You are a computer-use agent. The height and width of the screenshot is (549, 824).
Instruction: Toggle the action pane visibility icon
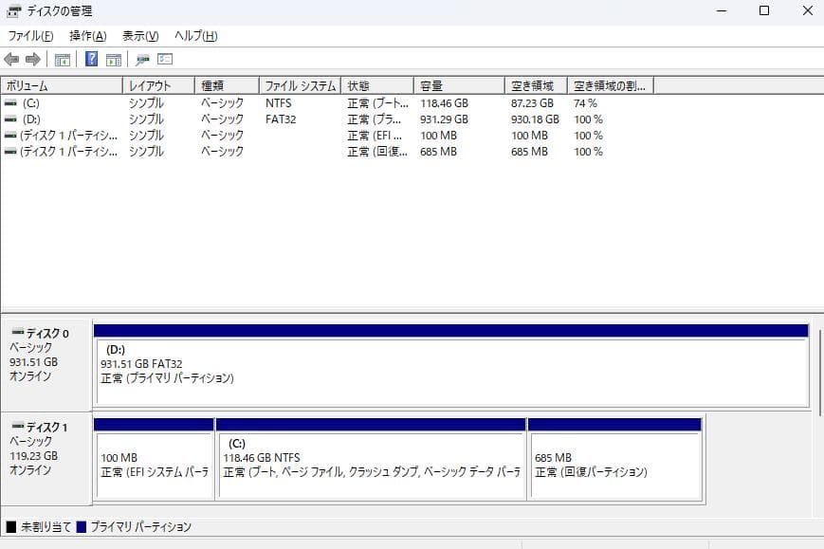click(112, 59)
